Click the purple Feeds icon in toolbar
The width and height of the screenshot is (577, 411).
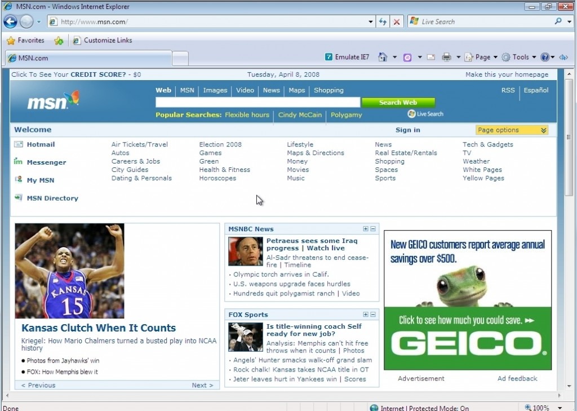click(407, 57)
